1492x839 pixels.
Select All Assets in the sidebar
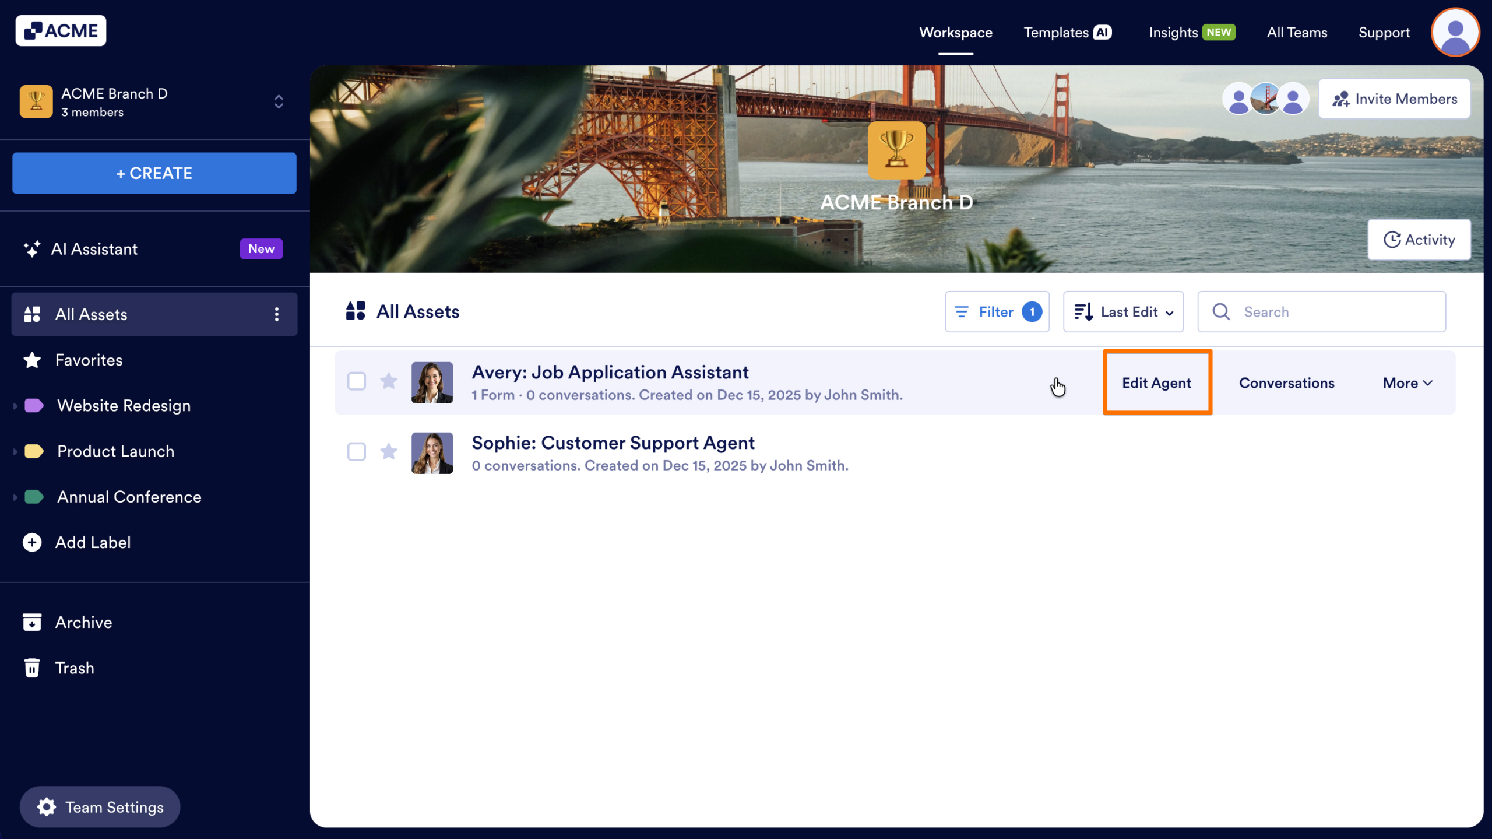point(91,314)
